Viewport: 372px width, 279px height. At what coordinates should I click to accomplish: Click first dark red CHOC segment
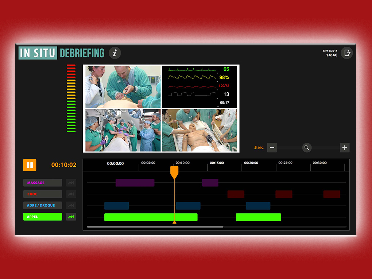tap(236, 194)
